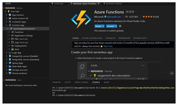Expand the Application Settings node
Screen dimensions: 179x106
tap(9, 35)
